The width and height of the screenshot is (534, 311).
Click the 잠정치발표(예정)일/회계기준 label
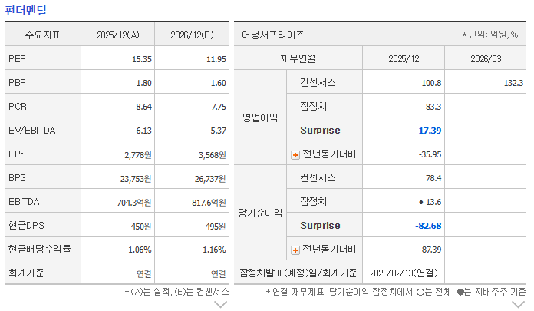(x=298, y=273)
